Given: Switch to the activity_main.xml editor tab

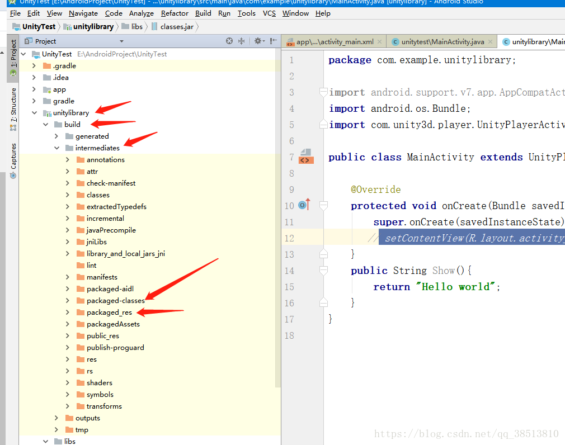Looking at the screenshot, I should [x=335, y=42].
